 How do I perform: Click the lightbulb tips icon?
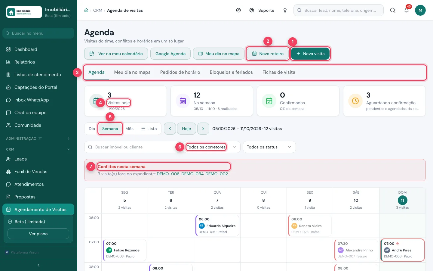(285, 10)
